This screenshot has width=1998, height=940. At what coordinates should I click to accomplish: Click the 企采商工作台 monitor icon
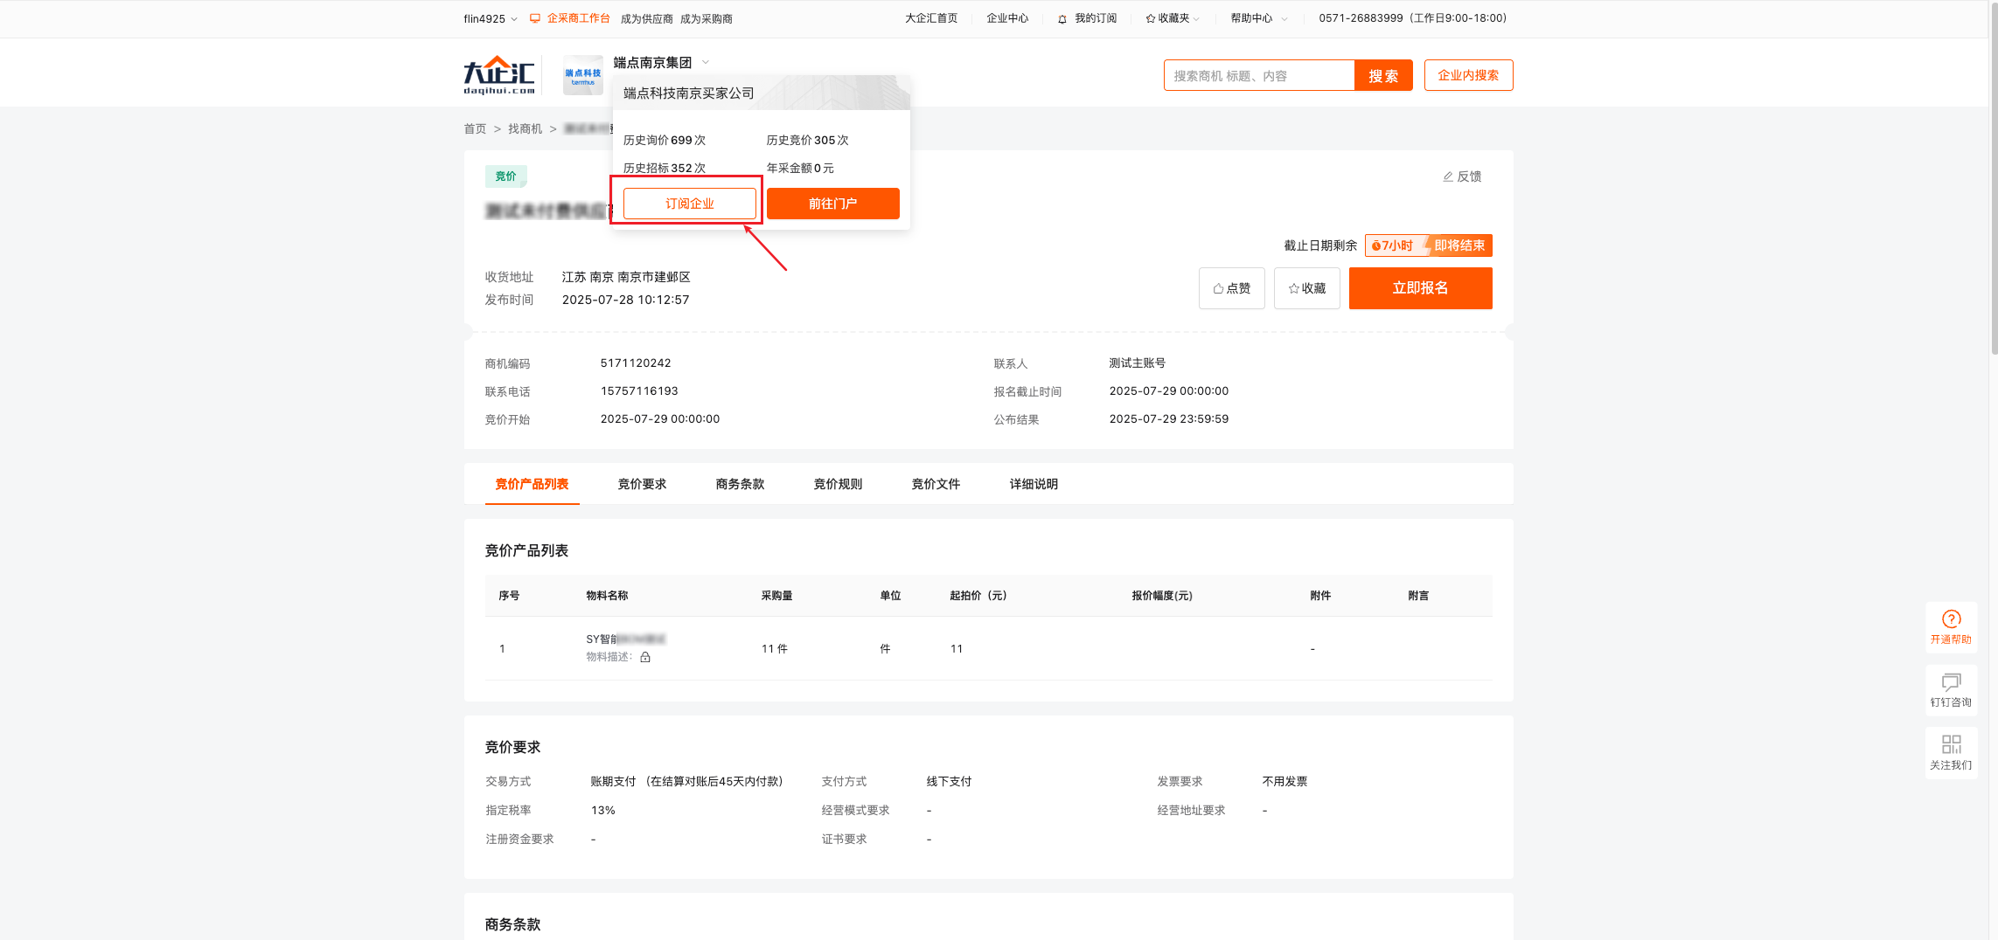click(534, 17)
